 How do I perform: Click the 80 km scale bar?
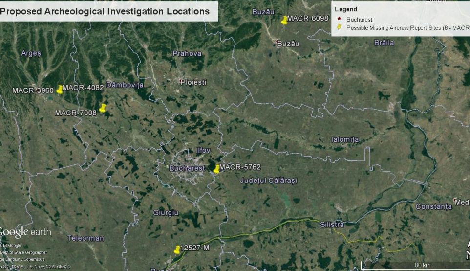click(x=415, y=266)
